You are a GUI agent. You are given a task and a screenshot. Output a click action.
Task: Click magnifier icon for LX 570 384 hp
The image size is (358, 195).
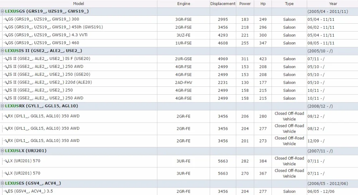(6, 161)
